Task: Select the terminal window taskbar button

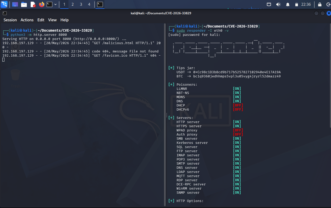Action: tap(100, 4)
